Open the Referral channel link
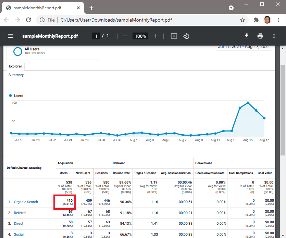This screenshot has width=286, height=238. click(20, 213)
